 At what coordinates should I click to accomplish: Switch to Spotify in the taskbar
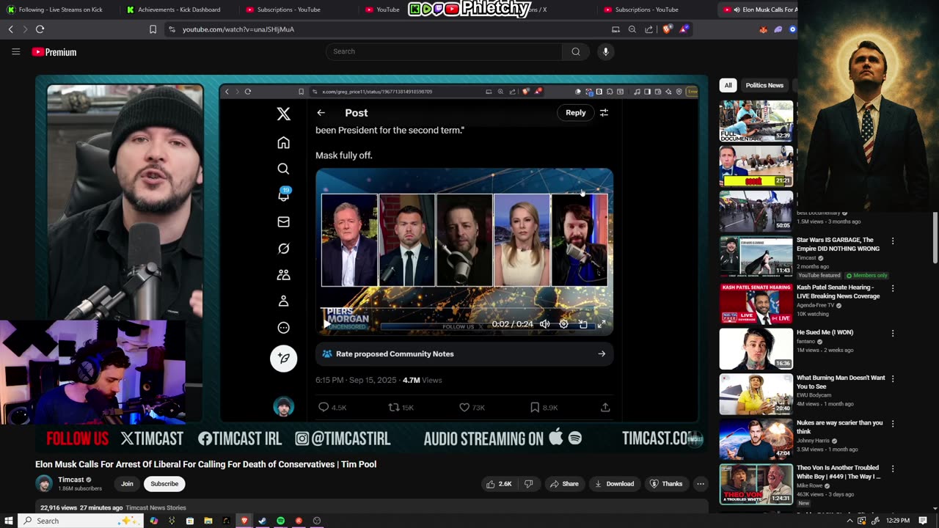tap(280, 521)
